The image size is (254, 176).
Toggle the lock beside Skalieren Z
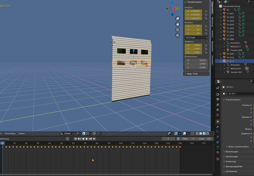click(206, 52)
